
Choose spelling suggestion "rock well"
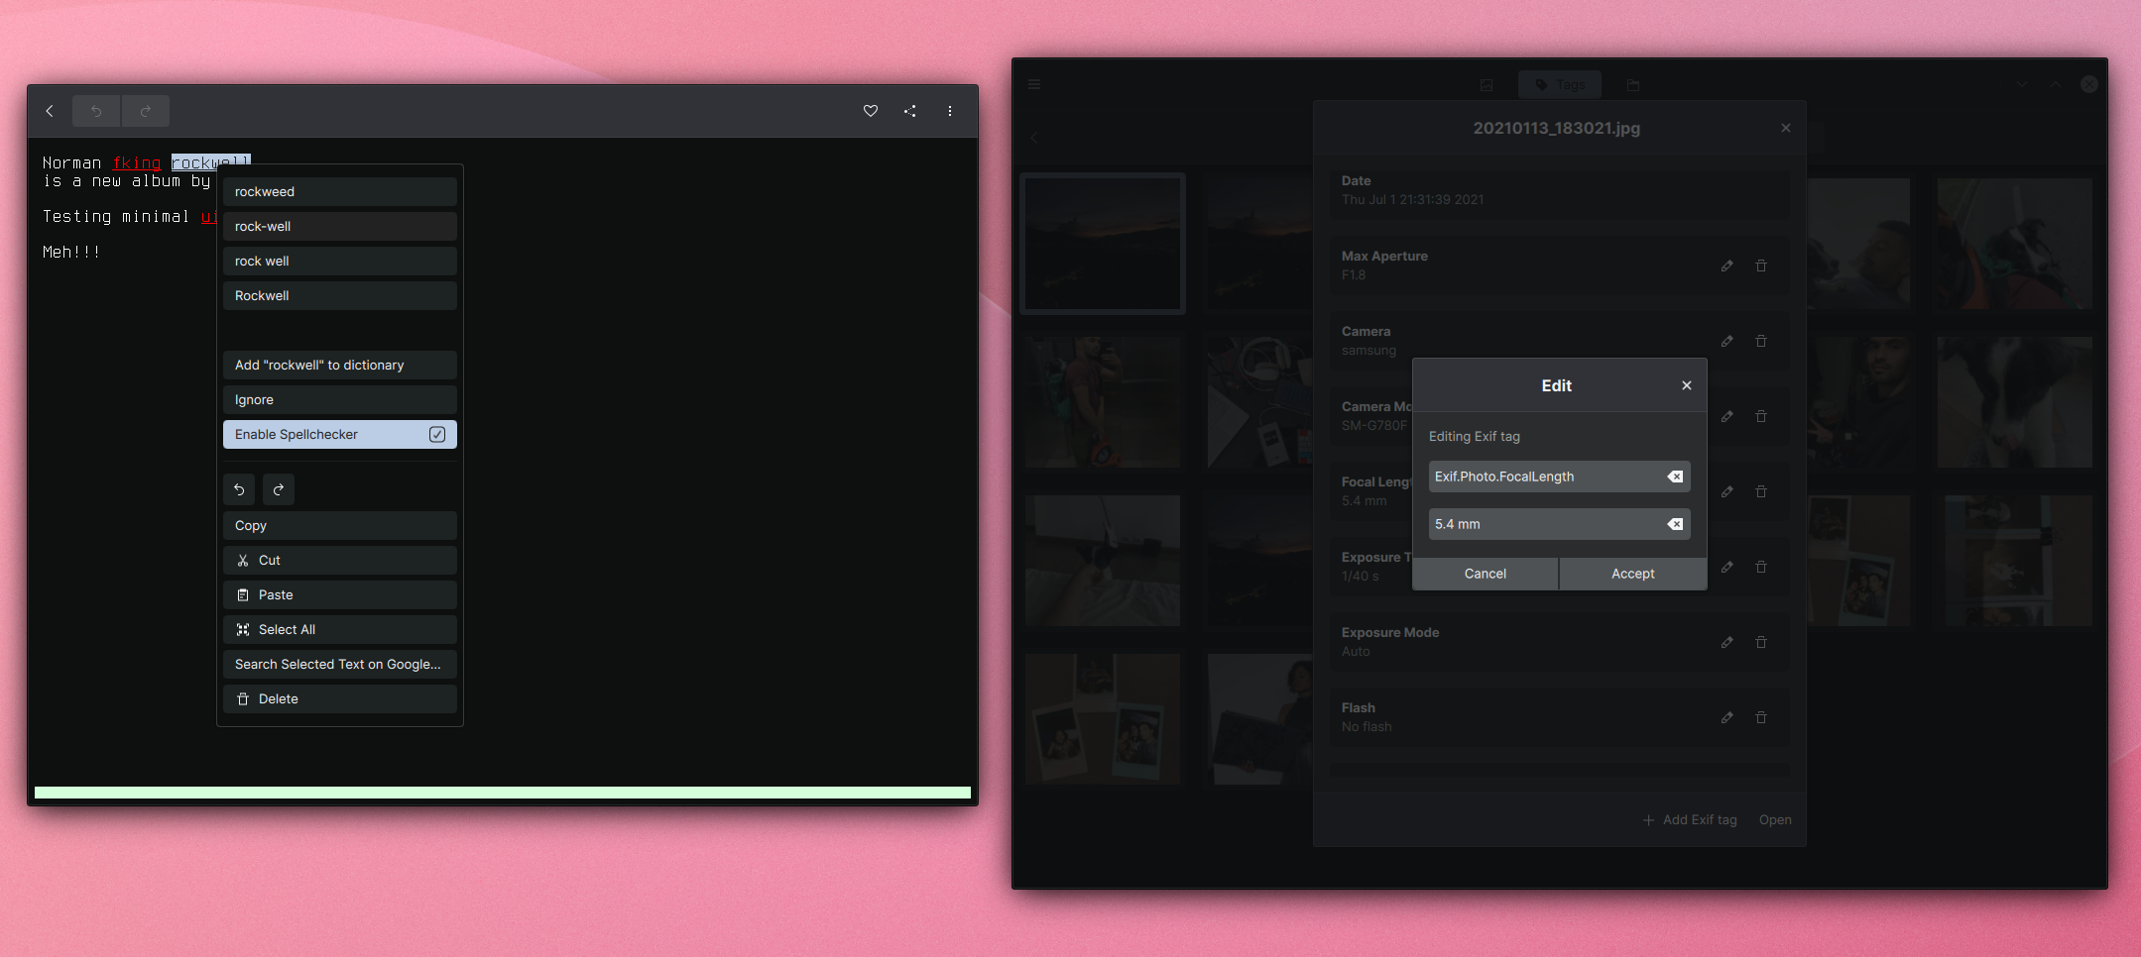340,262
